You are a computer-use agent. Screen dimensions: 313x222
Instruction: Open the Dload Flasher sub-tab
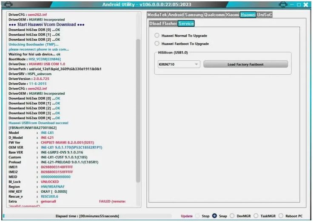point(163,23)
